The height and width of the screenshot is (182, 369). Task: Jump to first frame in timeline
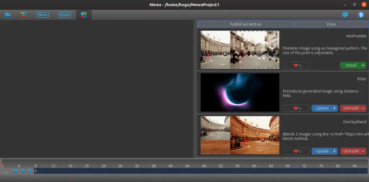(x=15, y=171)
